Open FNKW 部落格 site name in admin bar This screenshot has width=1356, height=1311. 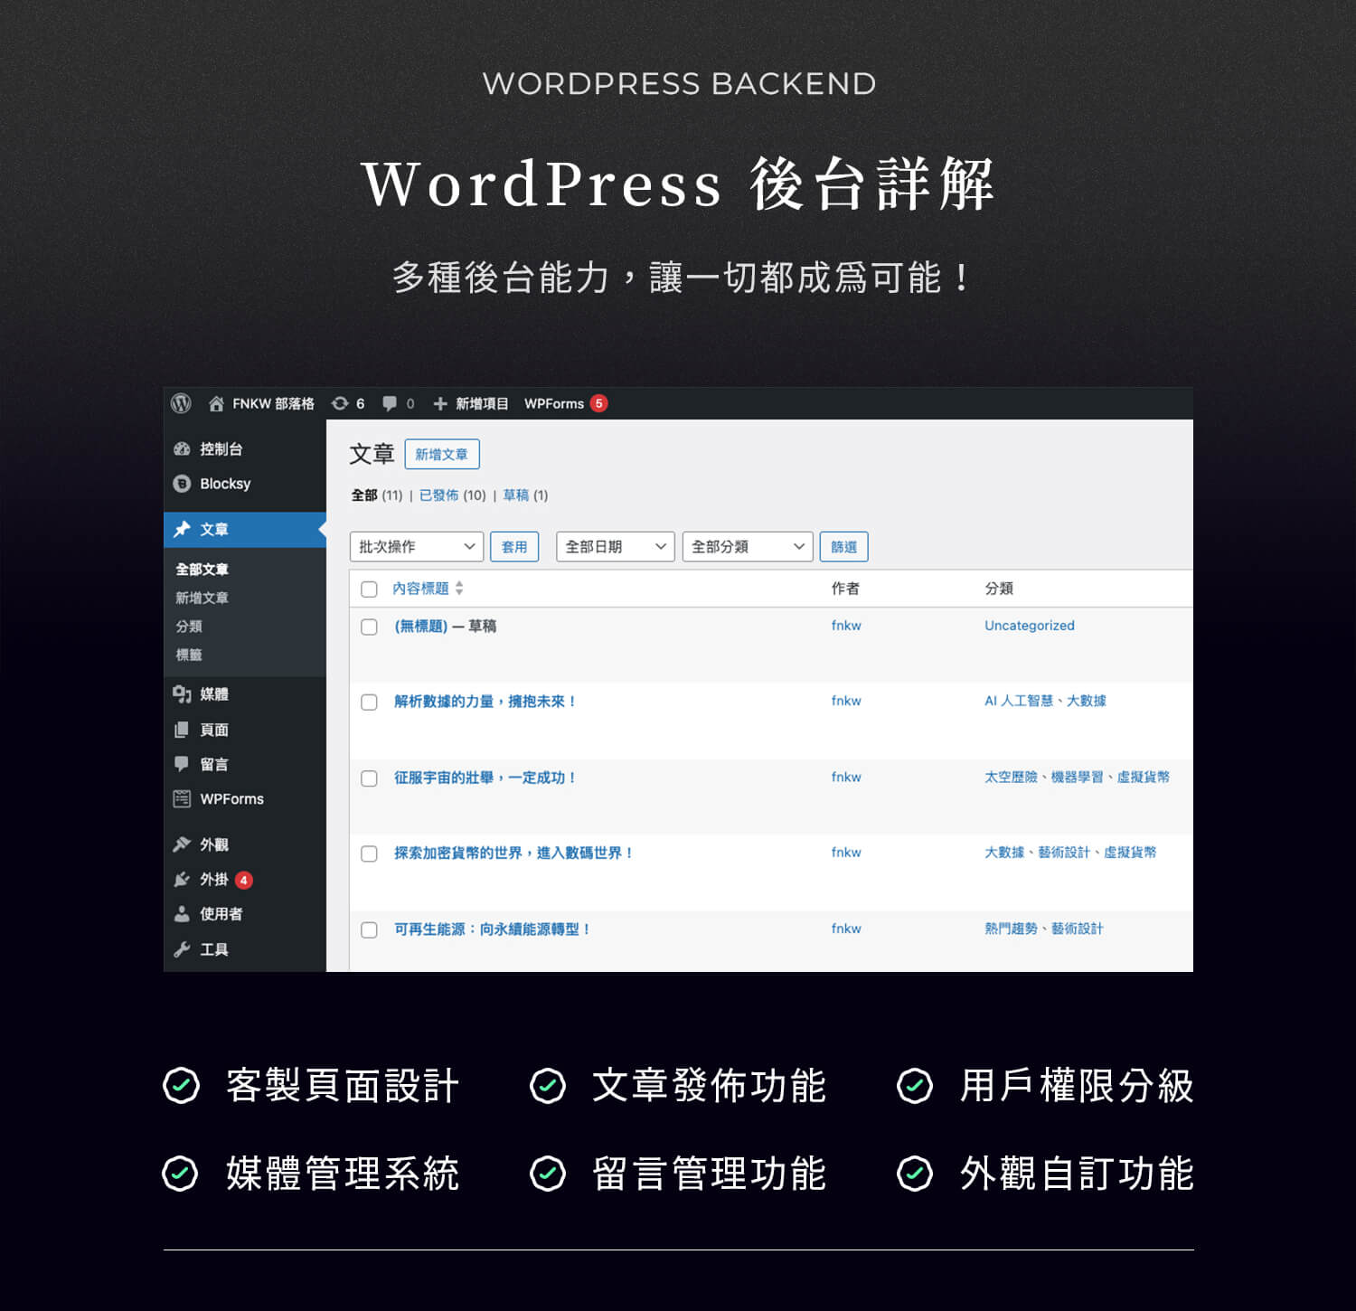(x=273, y=403)
